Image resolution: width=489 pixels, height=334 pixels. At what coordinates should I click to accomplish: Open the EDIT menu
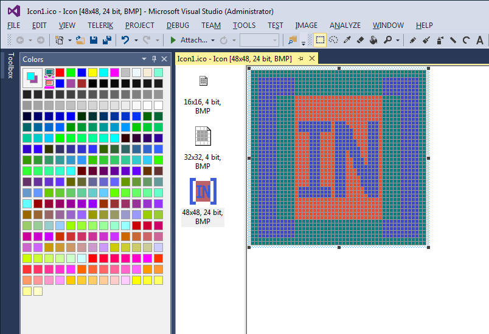pyautogui.click(x=40, y=26)
